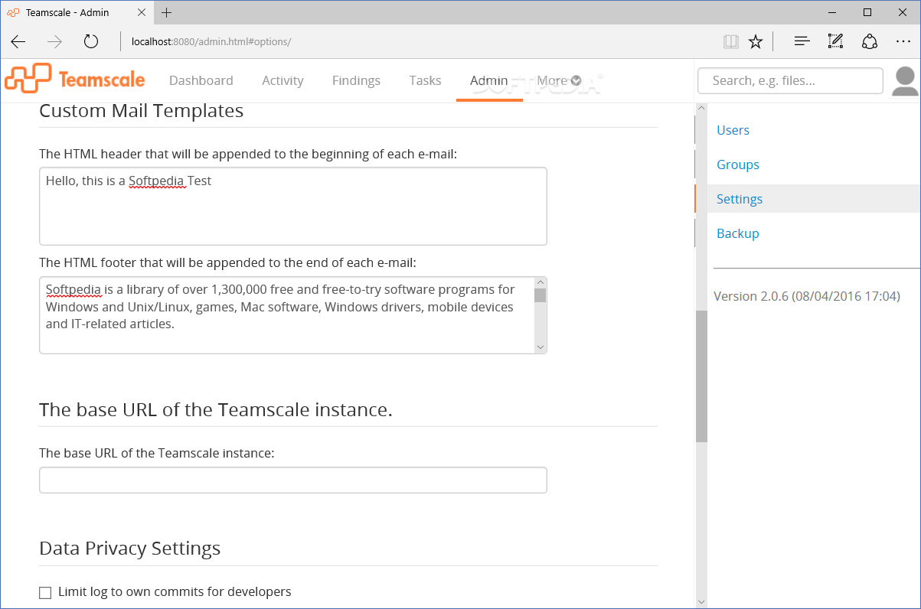Click the base URL input field
921x609 pixels.
pyautogui.click(x=293, y=480)
